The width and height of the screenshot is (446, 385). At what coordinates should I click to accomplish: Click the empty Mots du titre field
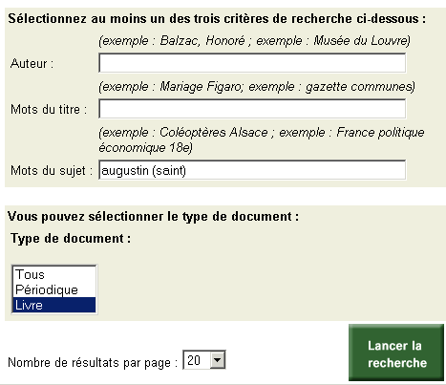pos(252,109)
